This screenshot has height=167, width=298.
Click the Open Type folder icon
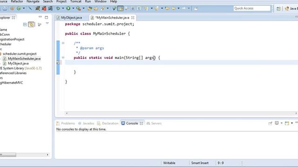click(x=90, y=8)
